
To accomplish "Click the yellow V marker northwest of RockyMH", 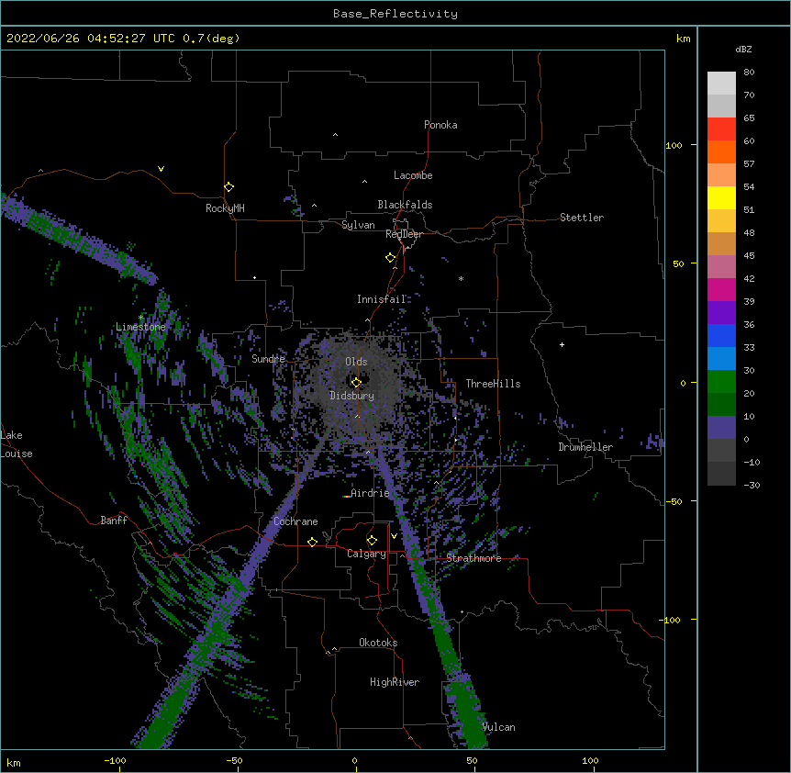I will (x=161, y=169).
